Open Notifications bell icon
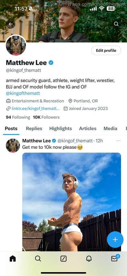Screen dimensions: 127x276 coord(89,258)
